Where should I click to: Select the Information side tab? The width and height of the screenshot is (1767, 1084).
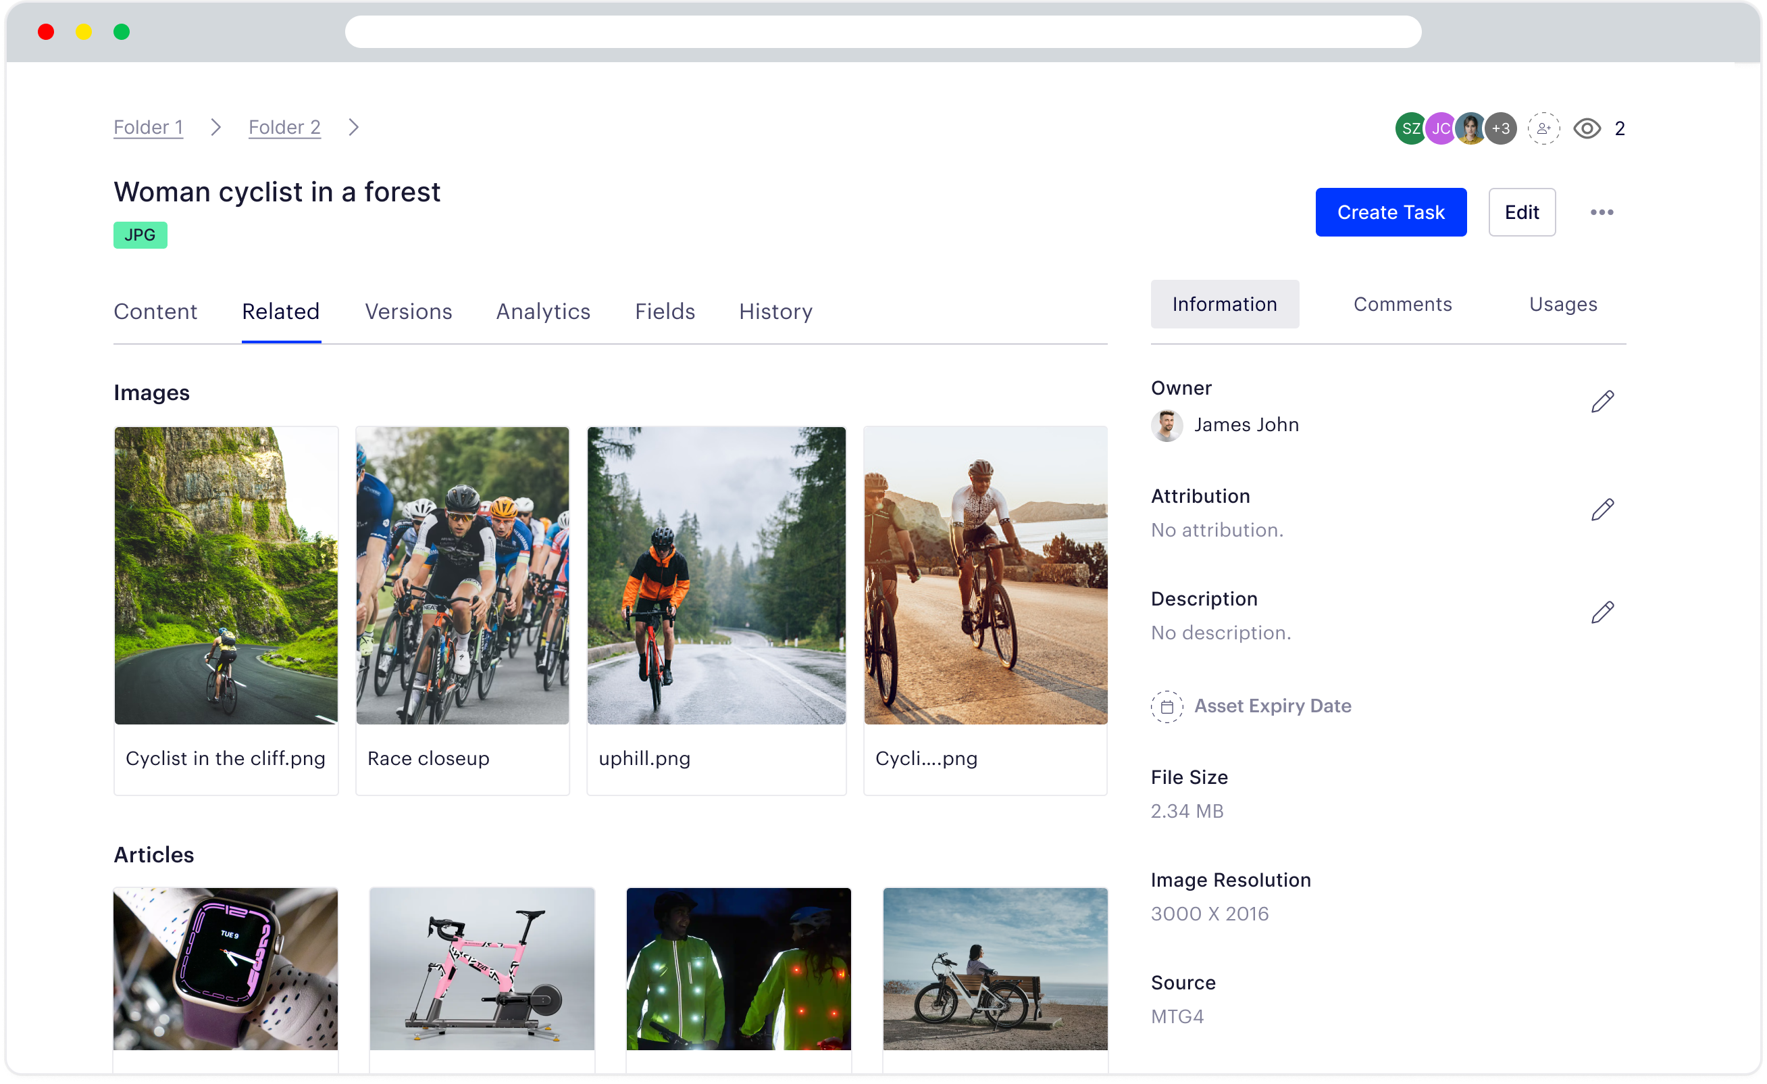pyautogui.click(x=1225, y=304)
